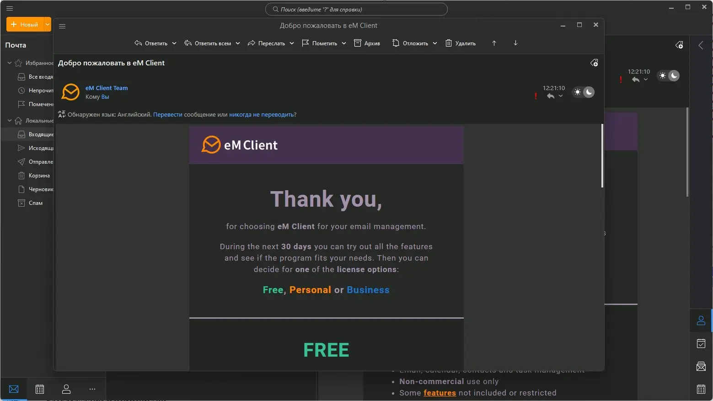This screenshot has height=401, width=713.
Task: Open the envelopes icon in right sidebar
Action: coord(701,366)
